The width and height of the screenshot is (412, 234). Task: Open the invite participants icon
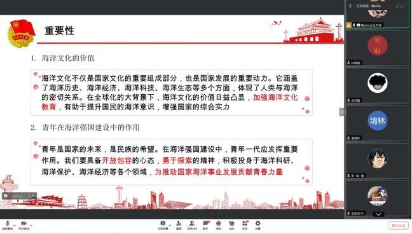pyautogui.click(x=179, y=225)
